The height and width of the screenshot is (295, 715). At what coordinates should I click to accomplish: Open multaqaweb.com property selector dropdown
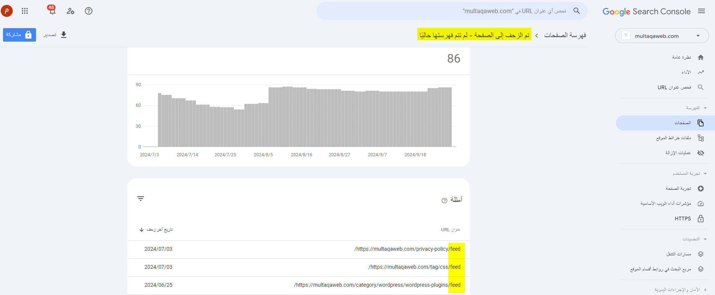[662, 36]
